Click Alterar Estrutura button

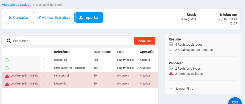click(x=54, y=18)
